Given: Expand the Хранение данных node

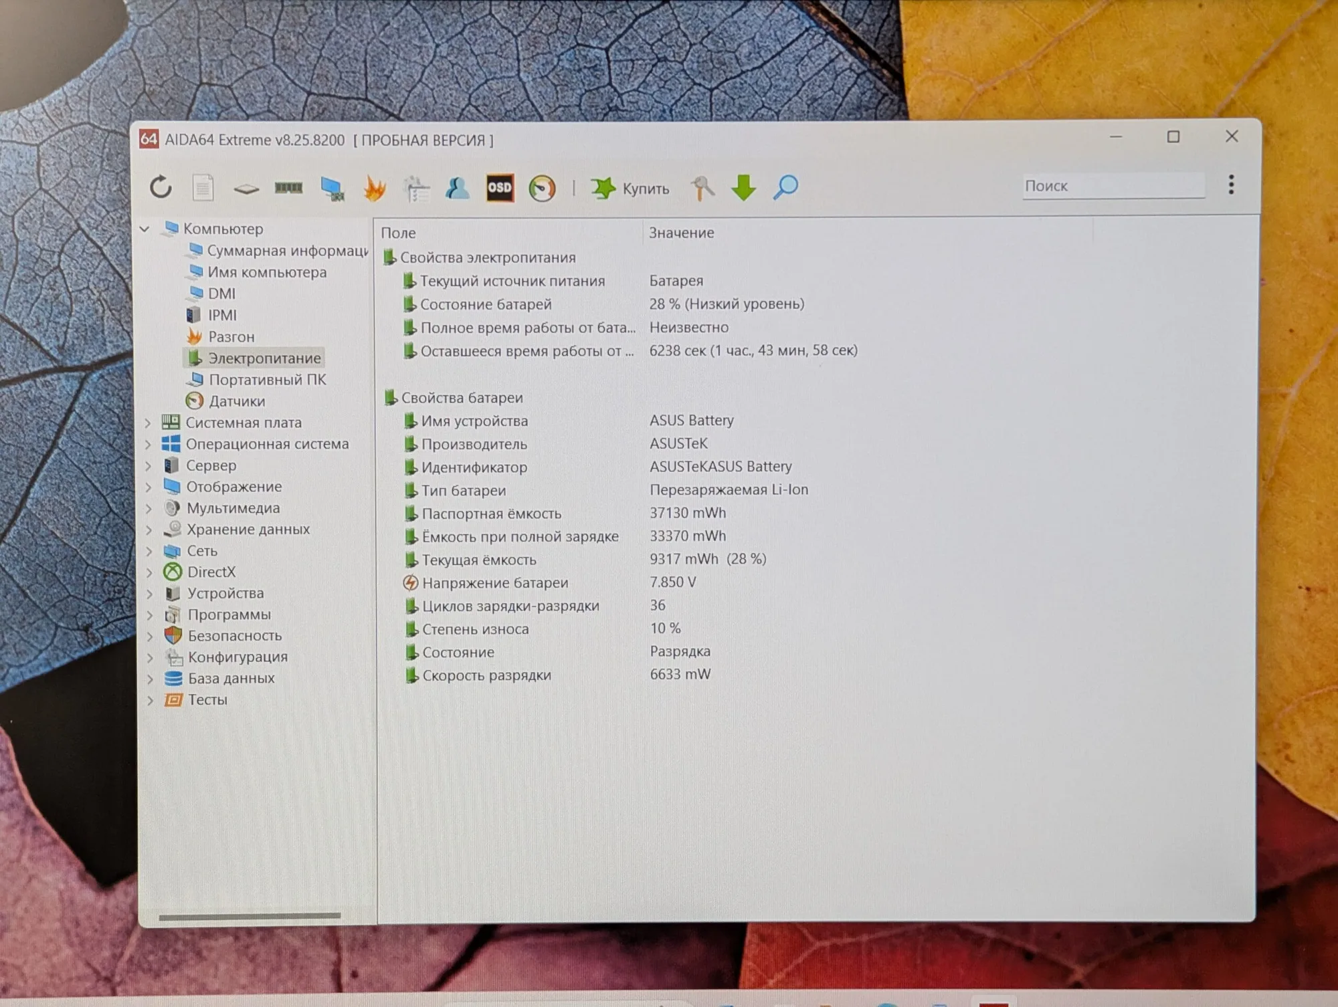Looking at the screenshot, I should tap(149, 530).
